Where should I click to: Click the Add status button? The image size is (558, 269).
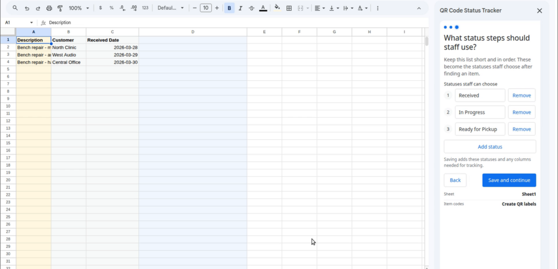(x=490, y=146)
